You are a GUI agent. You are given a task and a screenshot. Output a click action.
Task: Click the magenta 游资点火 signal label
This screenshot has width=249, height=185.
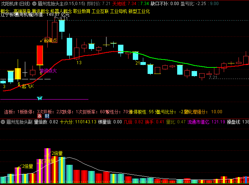coord(48,71)
